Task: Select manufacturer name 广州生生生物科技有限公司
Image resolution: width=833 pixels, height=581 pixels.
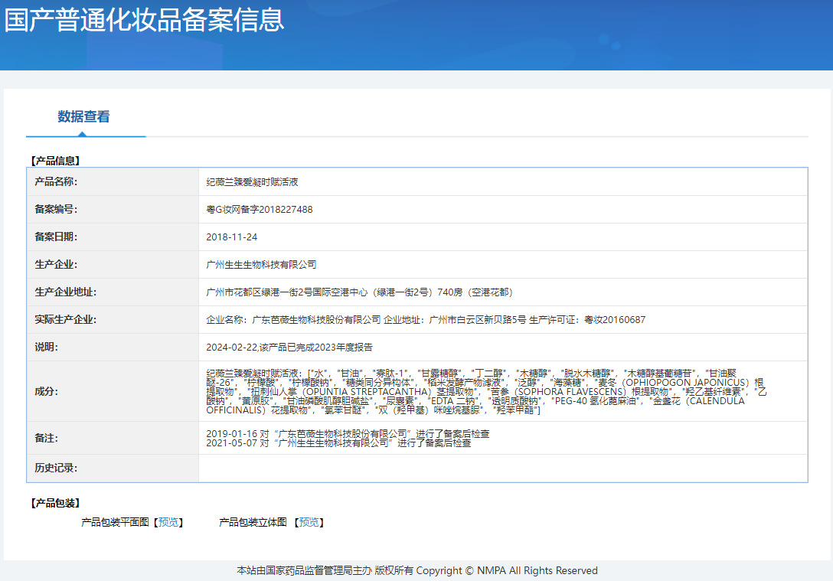Action: [x=261, y=265]
